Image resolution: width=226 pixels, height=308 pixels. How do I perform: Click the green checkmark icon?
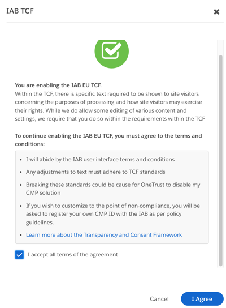pos(111,53)
